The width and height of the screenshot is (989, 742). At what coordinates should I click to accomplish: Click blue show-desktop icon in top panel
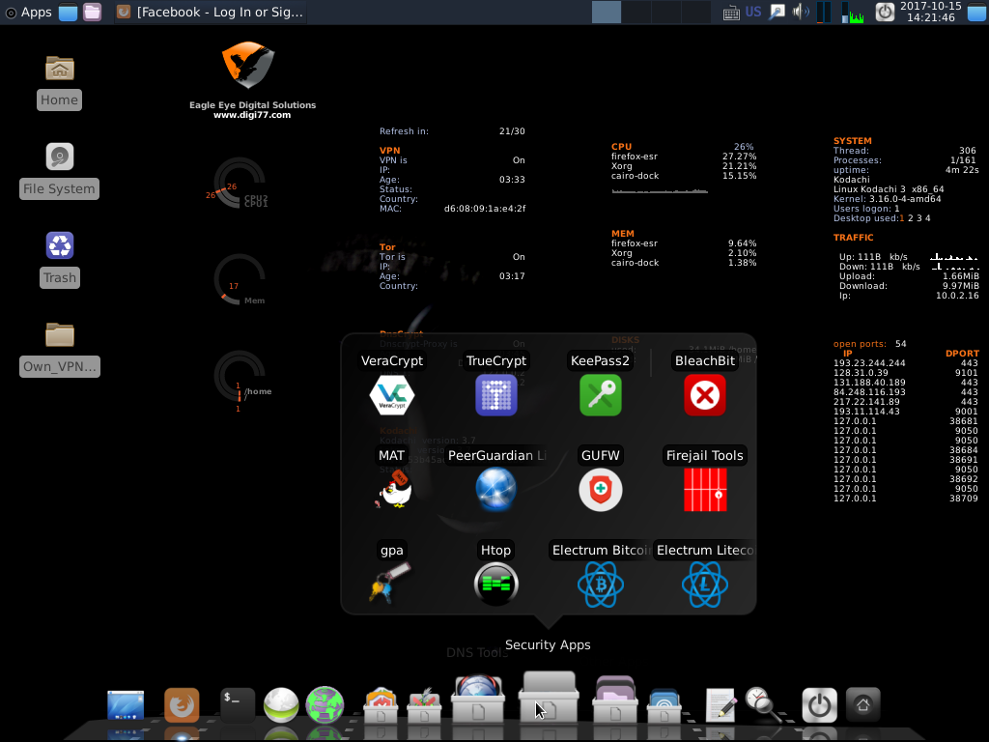tap(69, 12)
